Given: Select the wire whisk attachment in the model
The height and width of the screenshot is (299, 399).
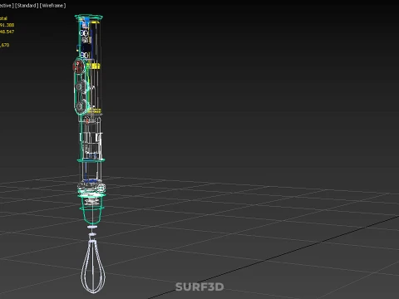Looking at the screenshot, I should (93, 267).
